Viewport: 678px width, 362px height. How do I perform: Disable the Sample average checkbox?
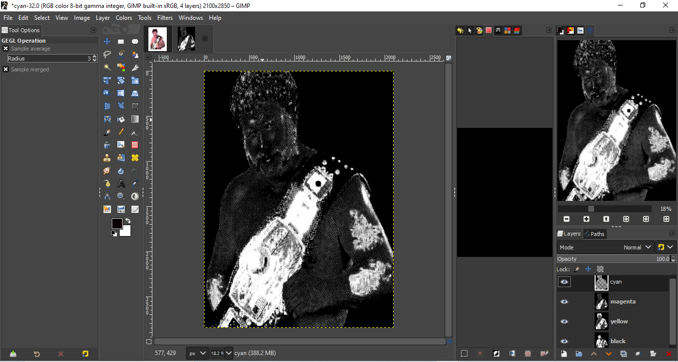tap(6, 49)
